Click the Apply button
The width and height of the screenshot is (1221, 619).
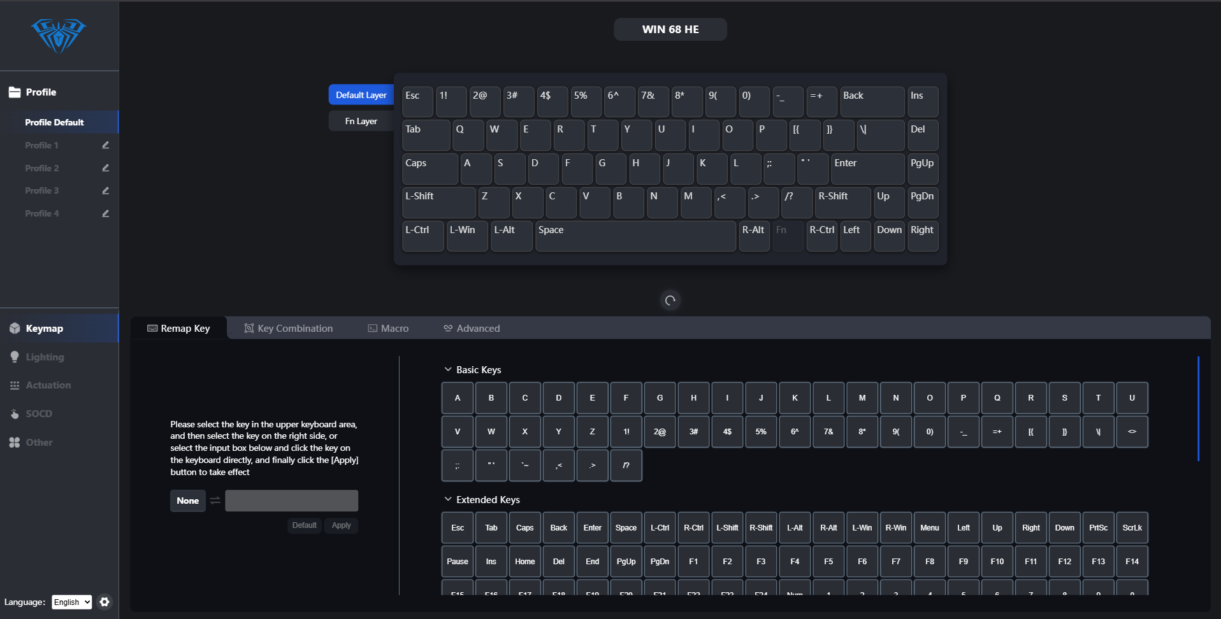click(342, 525)
